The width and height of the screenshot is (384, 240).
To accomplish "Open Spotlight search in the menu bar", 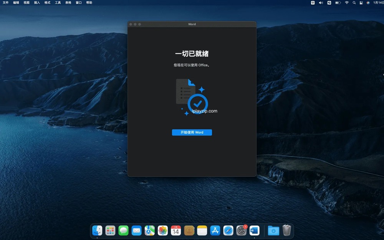I will pyautogui.click(x=354, y=3).
